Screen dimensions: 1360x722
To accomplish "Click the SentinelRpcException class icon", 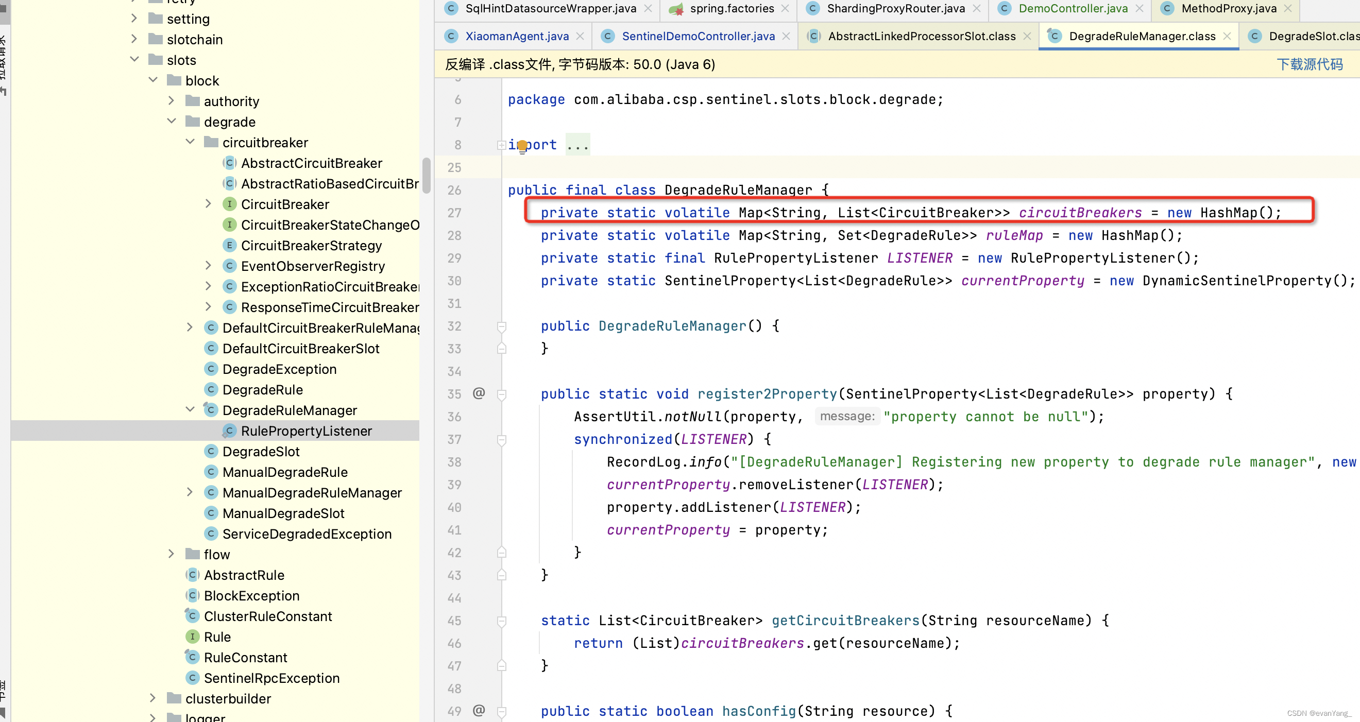I will (192, 677).
